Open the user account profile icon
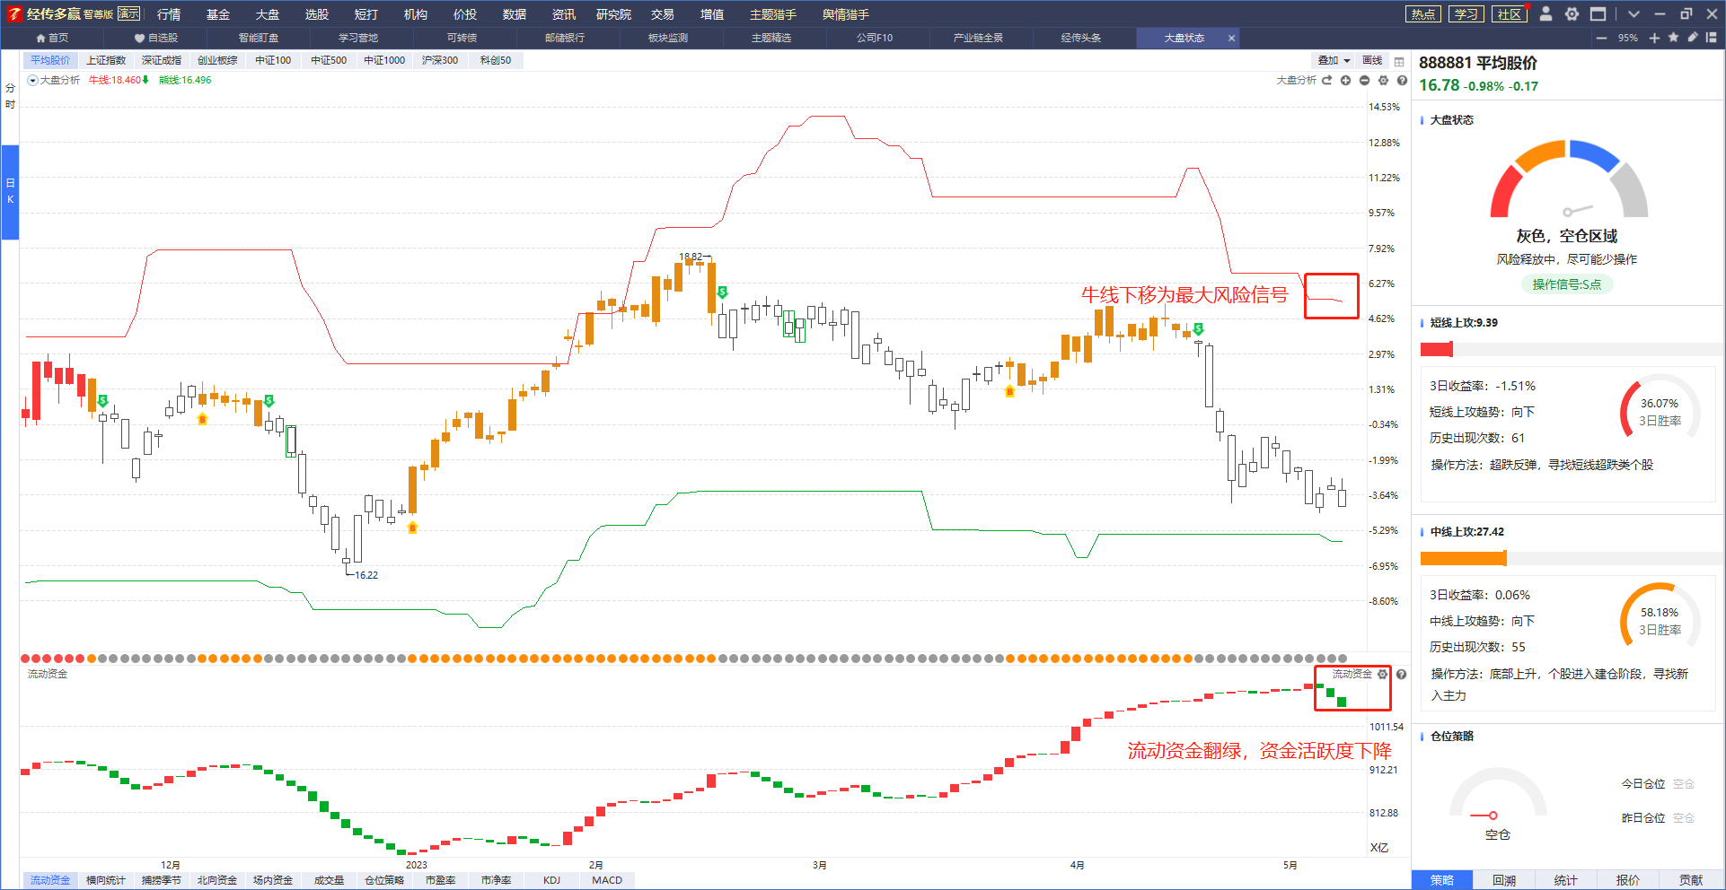 (x=1545, y=13)
